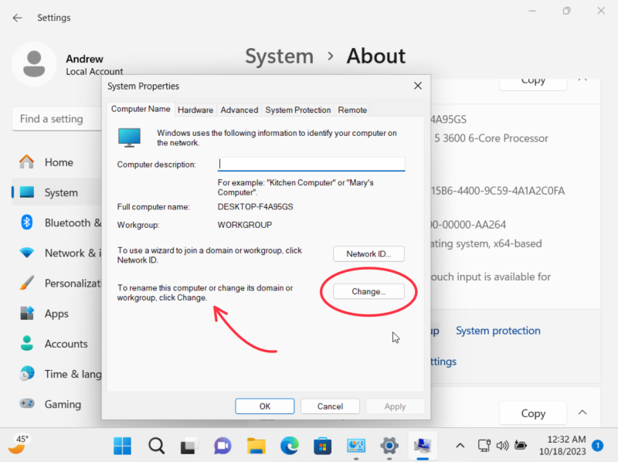
Task: Open Apps settings in sidebar
Action: tap(56, 314)
